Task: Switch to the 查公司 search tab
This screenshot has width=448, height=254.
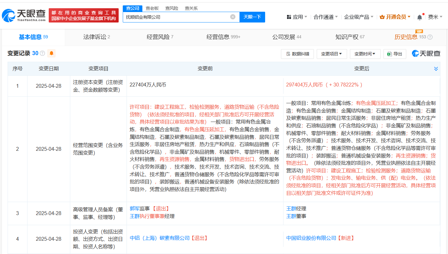Action: click(132, 8)
